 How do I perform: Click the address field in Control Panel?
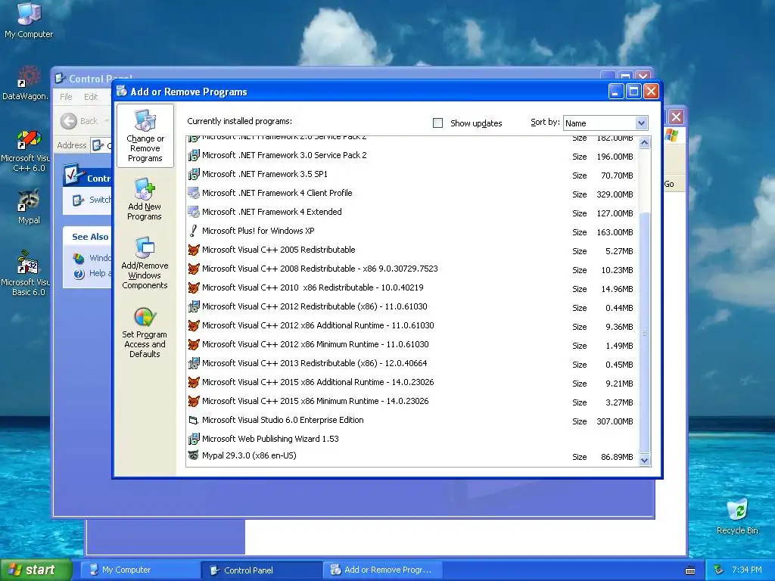click(101, 145)
